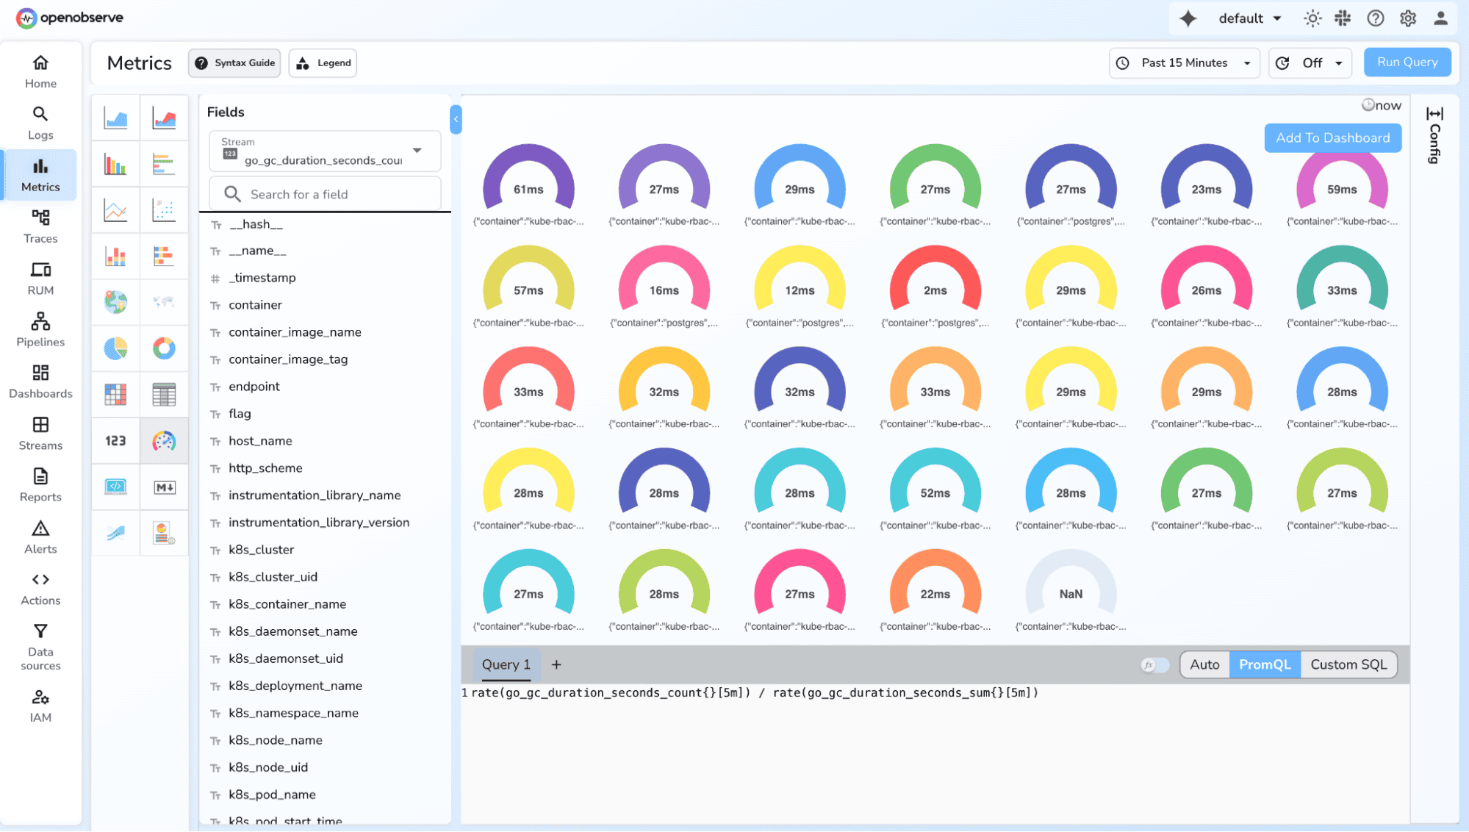Click Add To Dashboard button
The width and height of the screenshot is (1469, 832).
[x=1332, y=138]
